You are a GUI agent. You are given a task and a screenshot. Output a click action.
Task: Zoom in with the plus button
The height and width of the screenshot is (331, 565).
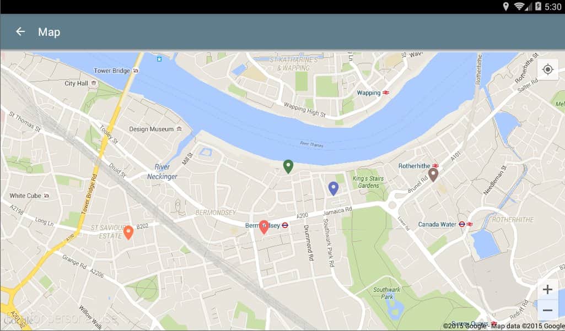(x=547, y=289)
